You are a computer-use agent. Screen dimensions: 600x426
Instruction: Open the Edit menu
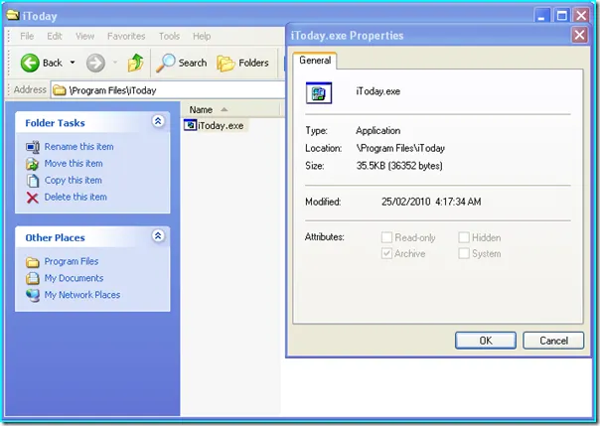click(55, 36)
